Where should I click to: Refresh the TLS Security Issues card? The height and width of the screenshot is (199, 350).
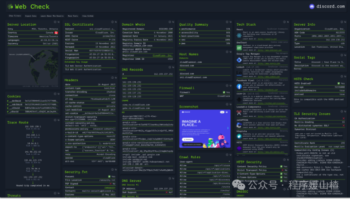coord(345,111)
